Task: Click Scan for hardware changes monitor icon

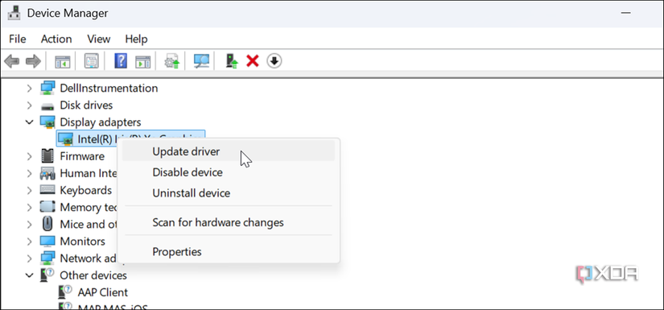Action: (x=201, y=61)
